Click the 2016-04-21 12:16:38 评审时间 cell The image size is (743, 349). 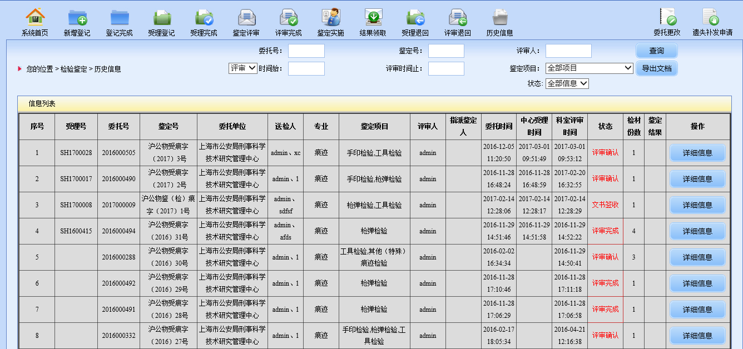(x=569, y=336)
